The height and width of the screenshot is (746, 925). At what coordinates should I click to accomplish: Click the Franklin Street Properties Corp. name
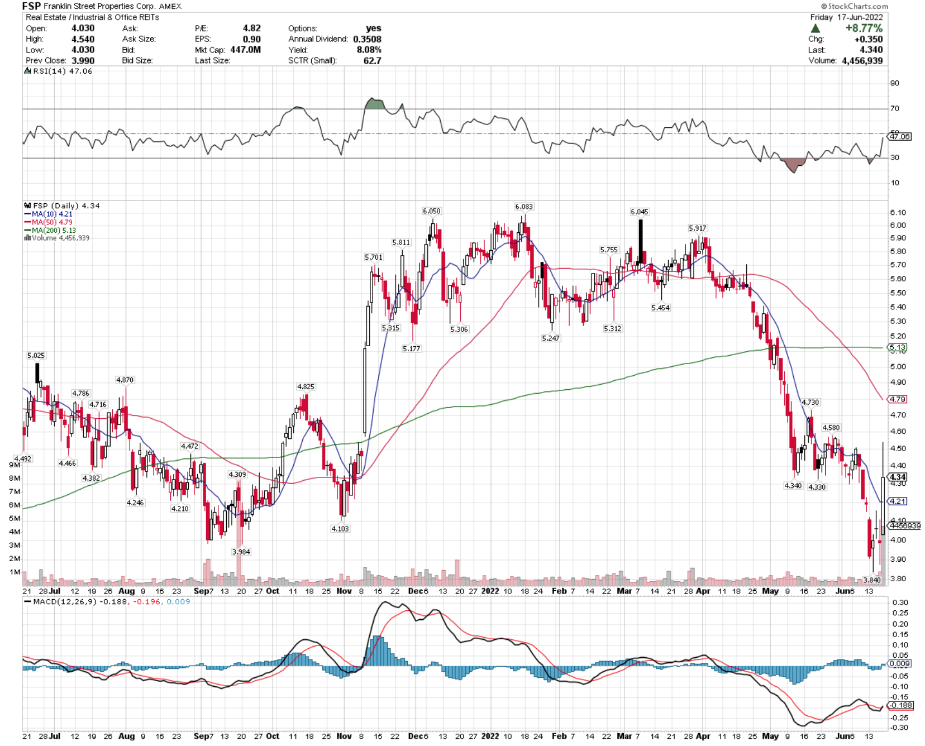pos(100,6)
